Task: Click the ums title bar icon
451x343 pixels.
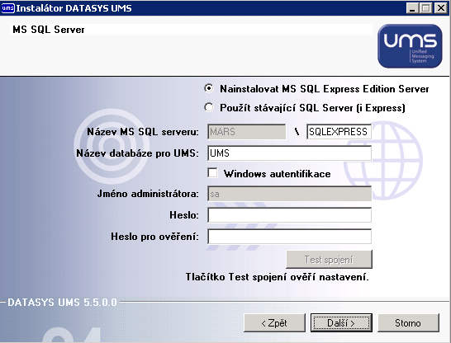Action: (x=7, y=8)
